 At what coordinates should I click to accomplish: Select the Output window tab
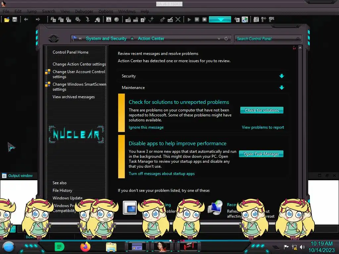coord(17,176)
